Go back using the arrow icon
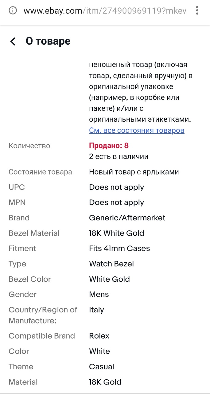Viewport: 210px width, 394px height. (x=13, y=41)
